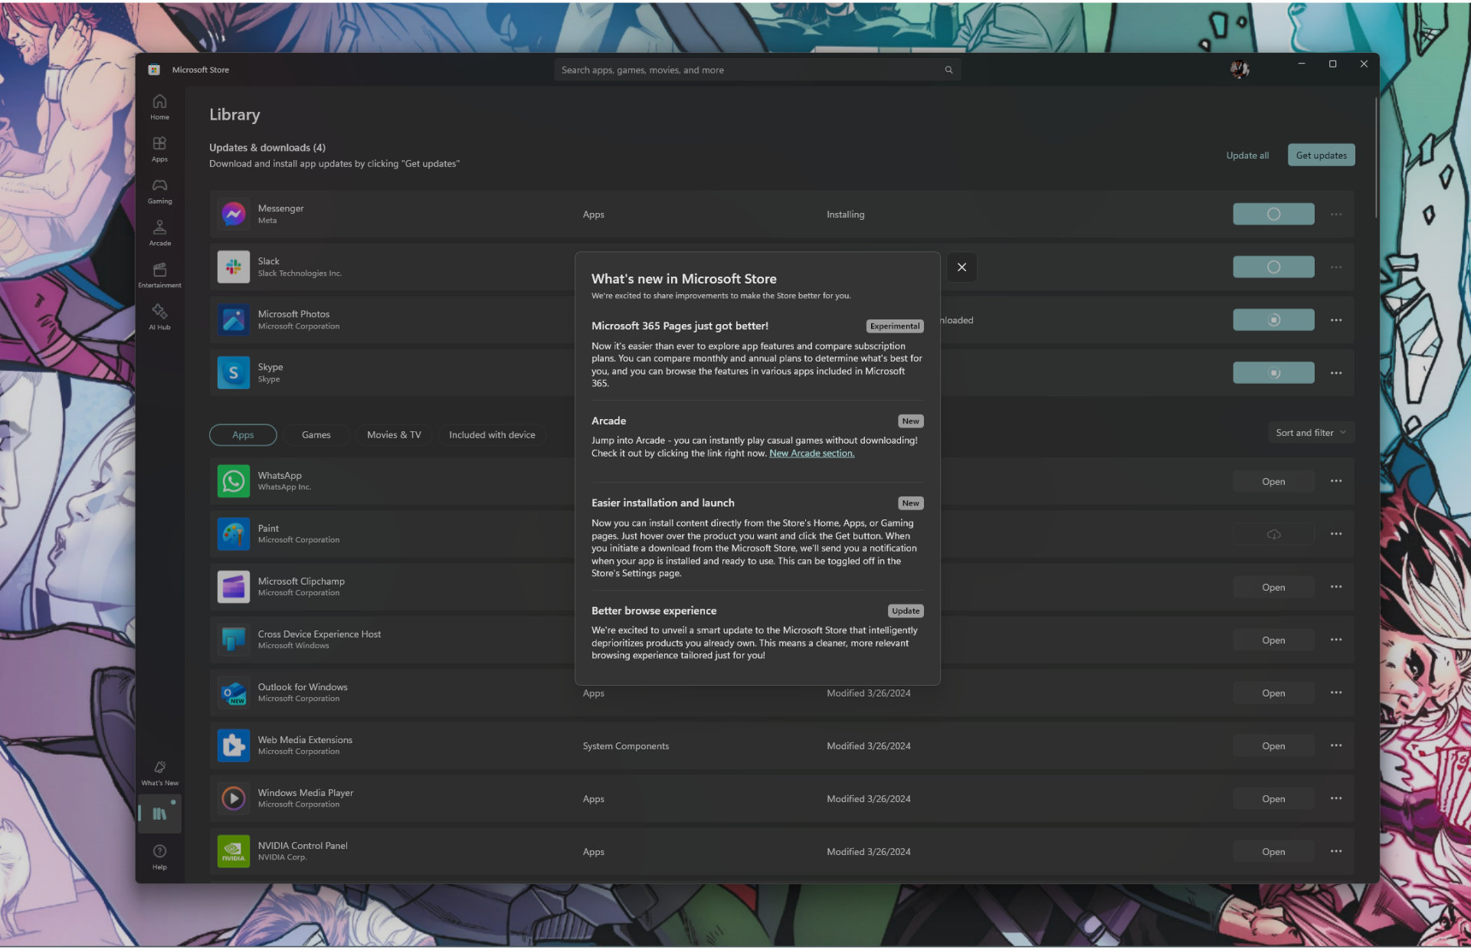The image size is (1471, 950).
Task: Stop the Slack install progress button
Action: (1273, 267)
